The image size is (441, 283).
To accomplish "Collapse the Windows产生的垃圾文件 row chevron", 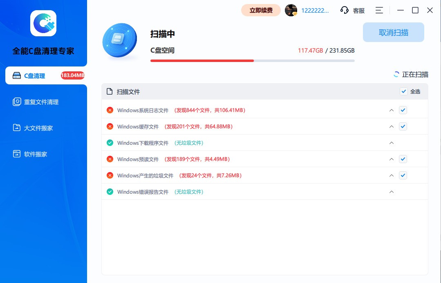I will pos(392,175).
